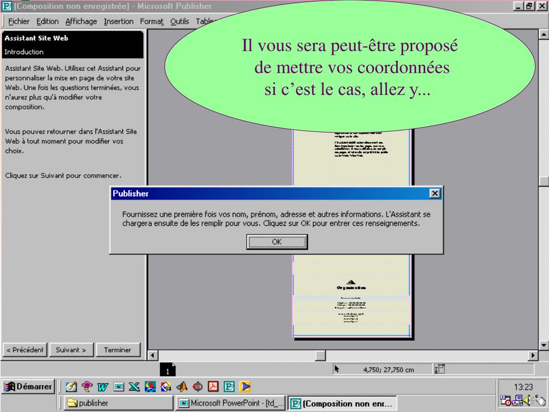The width and height of the screenshot is (549, 412).
Task: Launch Microsoft Word from quick launch
Action: pyautogui.click(x=102, y=386)
